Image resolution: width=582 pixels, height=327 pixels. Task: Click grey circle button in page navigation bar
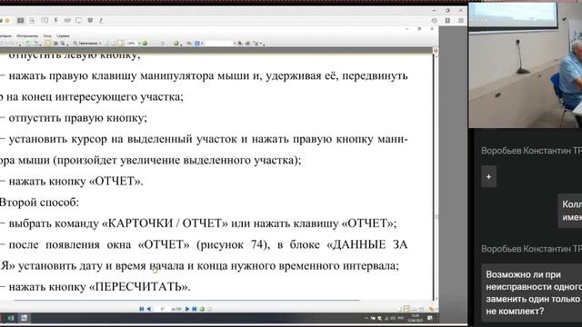pos(209,309)
